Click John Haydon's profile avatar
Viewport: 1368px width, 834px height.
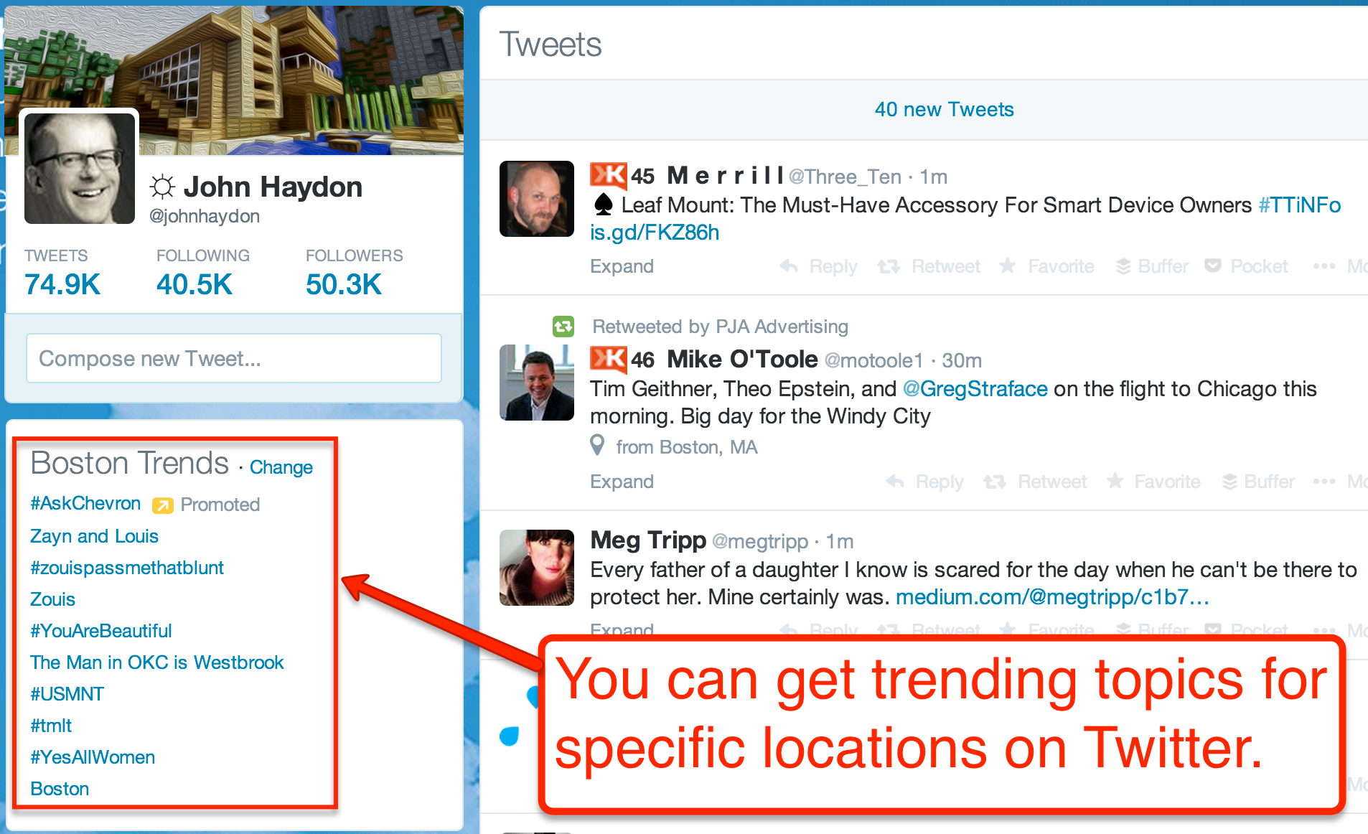point(80,168)
